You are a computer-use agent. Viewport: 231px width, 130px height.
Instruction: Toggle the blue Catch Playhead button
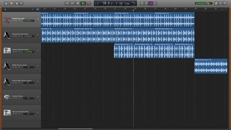point(38,10)
